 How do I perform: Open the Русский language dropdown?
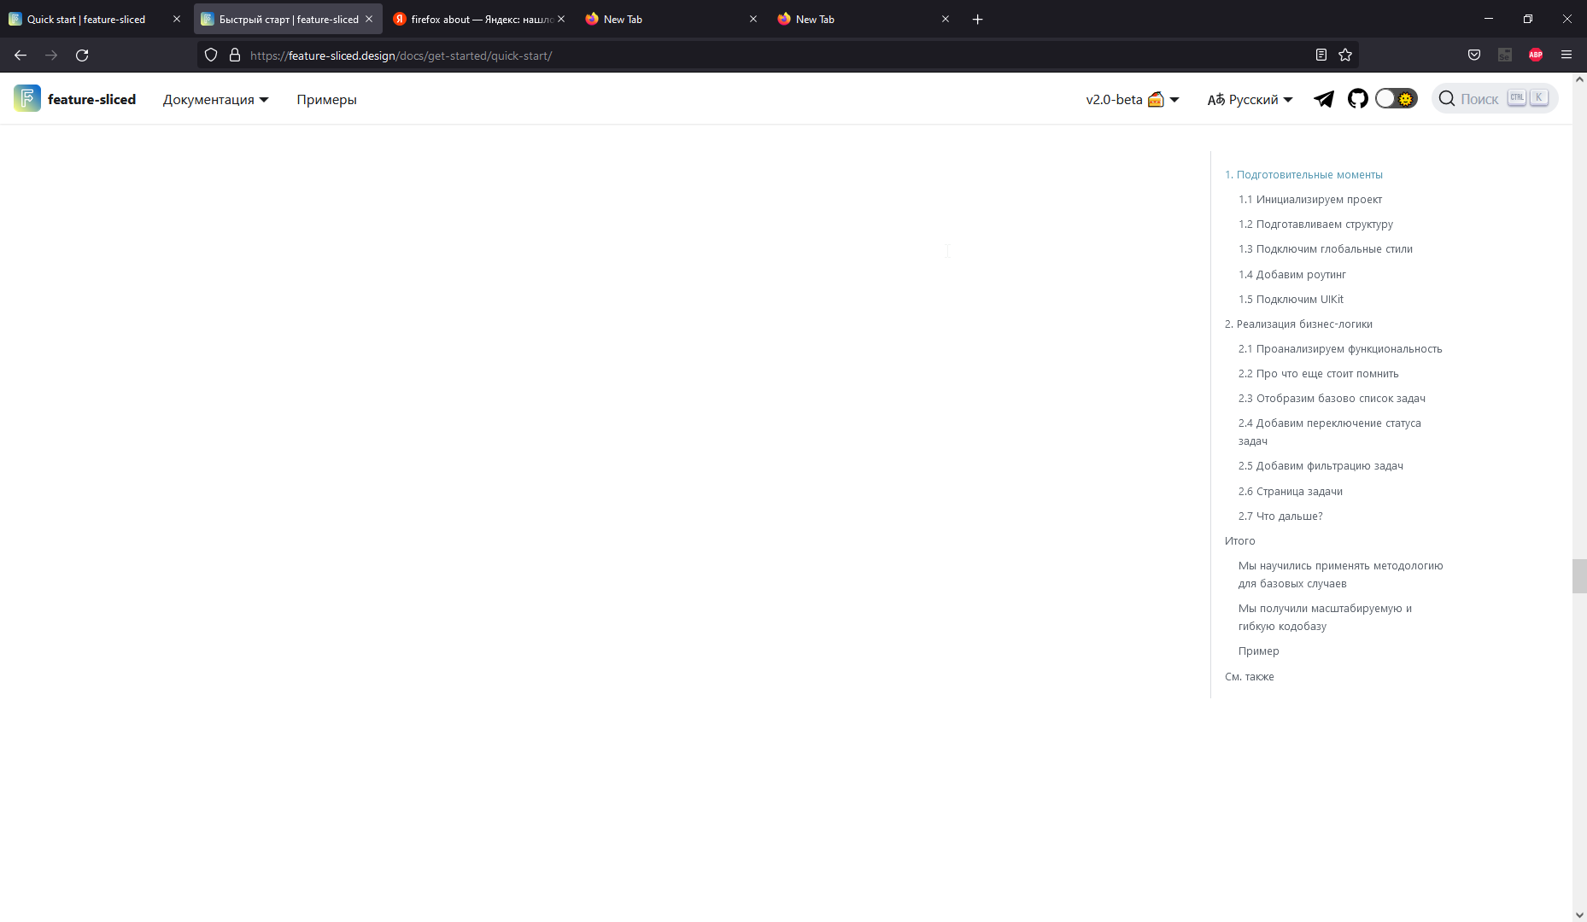(x=1250, y=100)
